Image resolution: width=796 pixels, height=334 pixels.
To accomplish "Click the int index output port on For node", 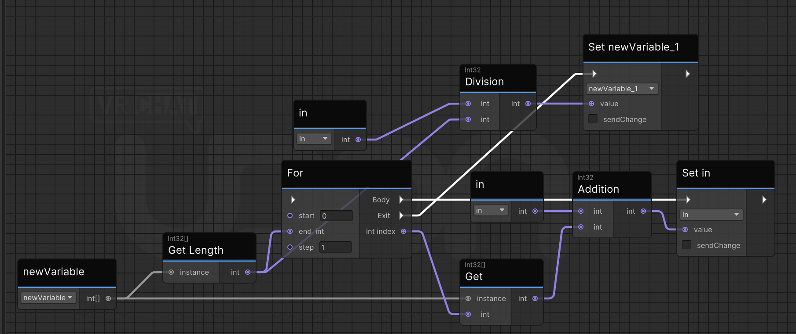I will [x=404, y=231].
